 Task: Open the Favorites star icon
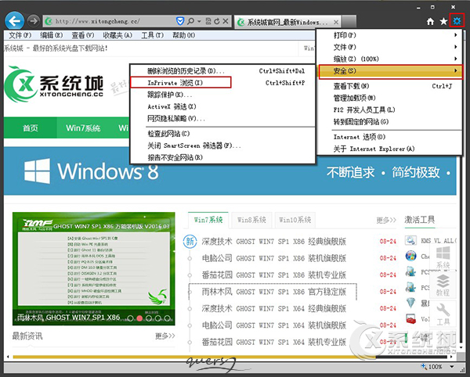443,21
